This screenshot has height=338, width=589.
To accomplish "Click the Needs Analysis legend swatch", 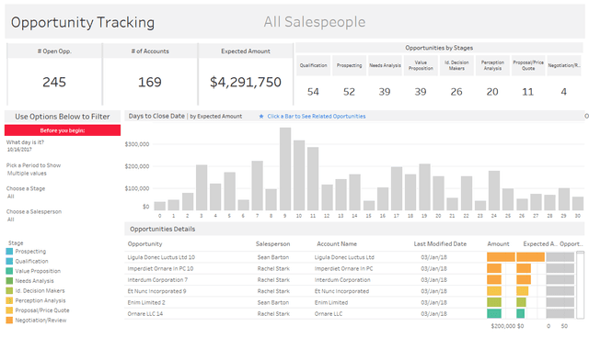I will tap(9, 281).
